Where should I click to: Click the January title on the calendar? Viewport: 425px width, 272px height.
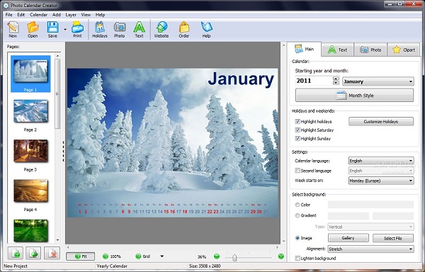pyautogui.click(x=241, y=79)
